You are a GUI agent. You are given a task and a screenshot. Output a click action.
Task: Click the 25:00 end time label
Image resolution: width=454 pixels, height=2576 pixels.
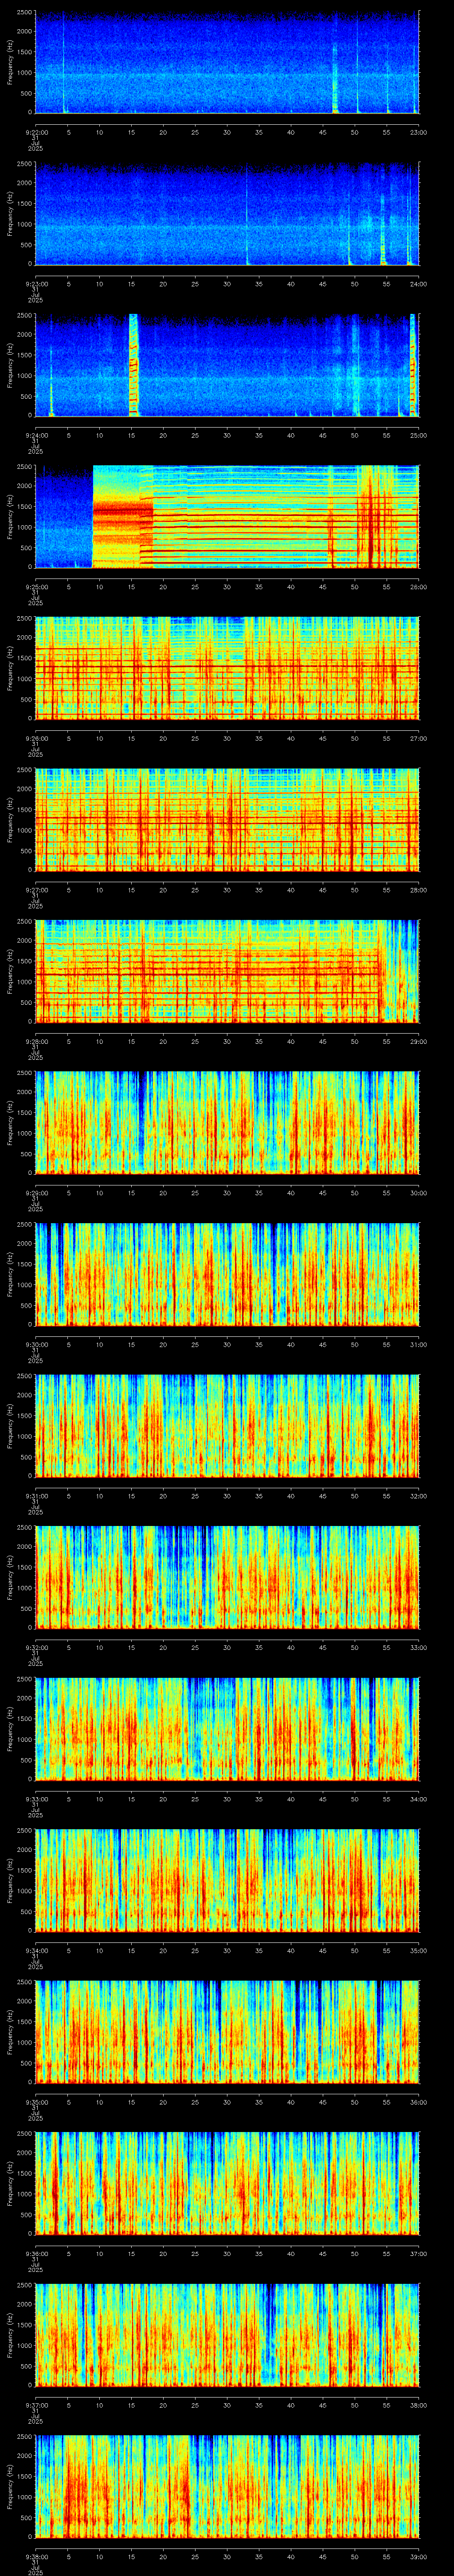[418, 435]
